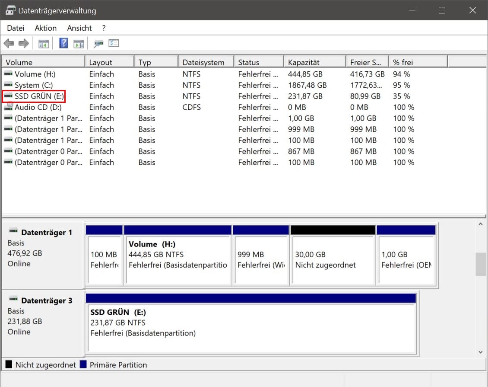Select the SSD GRÜN (E:) list row
488x387 pixels.
[x=224, y=96]
